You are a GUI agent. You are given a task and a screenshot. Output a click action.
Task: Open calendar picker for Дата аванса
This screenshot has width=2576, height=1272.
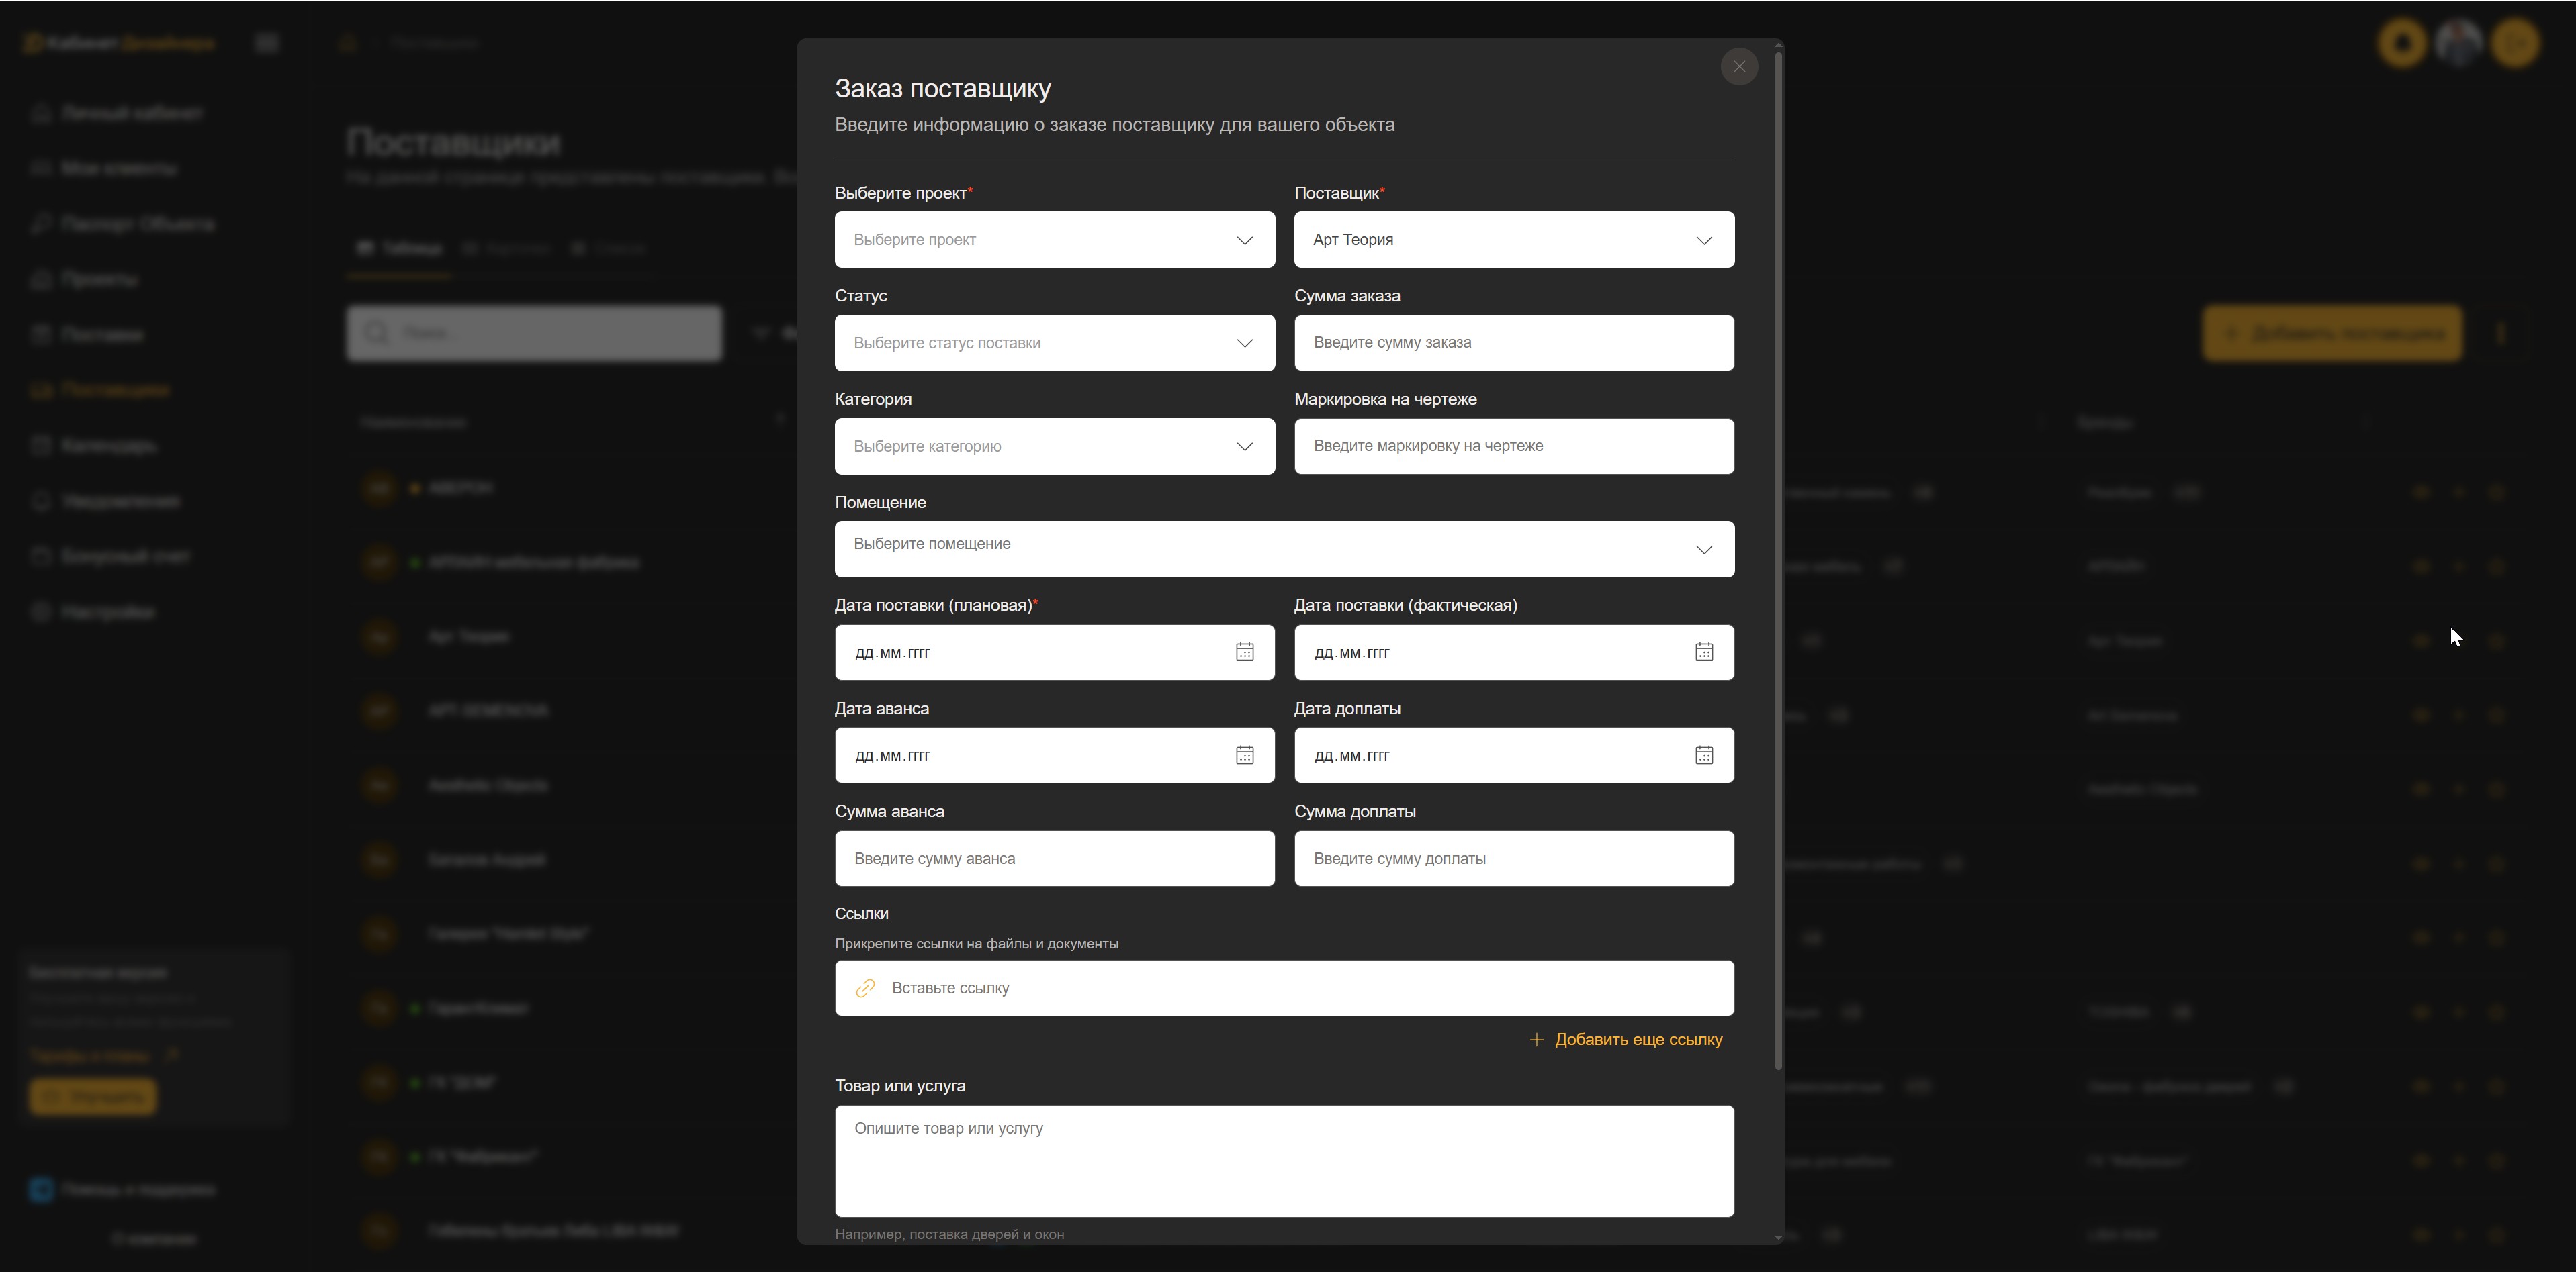point(1244,755)
